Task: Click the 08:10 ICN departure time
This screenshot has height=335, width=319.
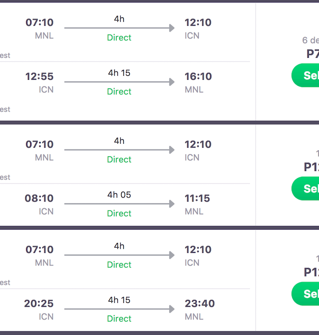Action: coord(39,199)
